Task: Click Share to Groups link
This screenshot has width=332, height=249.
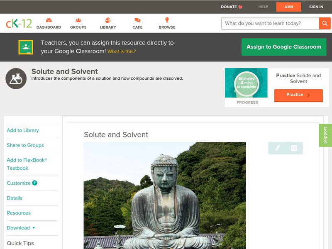Action: (25, 145)
